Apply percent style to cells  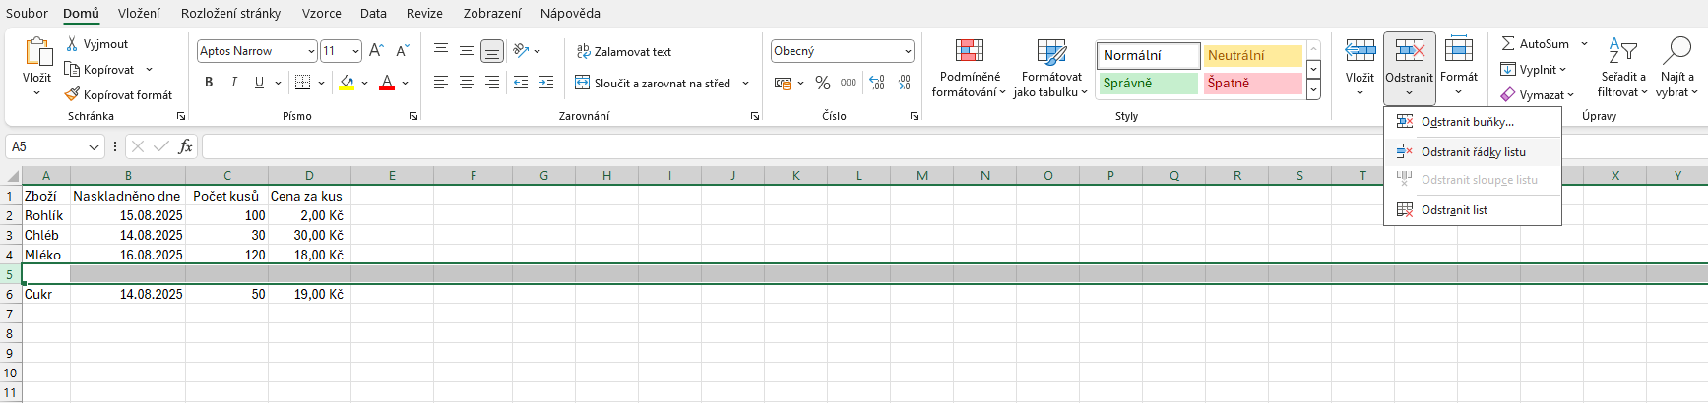click(x=823, y=84)
